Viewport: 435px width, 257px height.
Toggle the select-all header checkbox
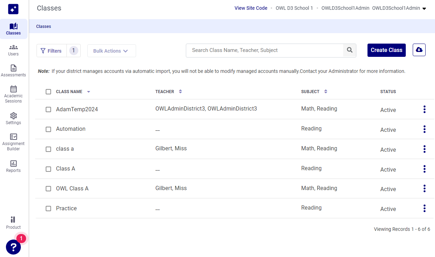click(x=48, y=92)
